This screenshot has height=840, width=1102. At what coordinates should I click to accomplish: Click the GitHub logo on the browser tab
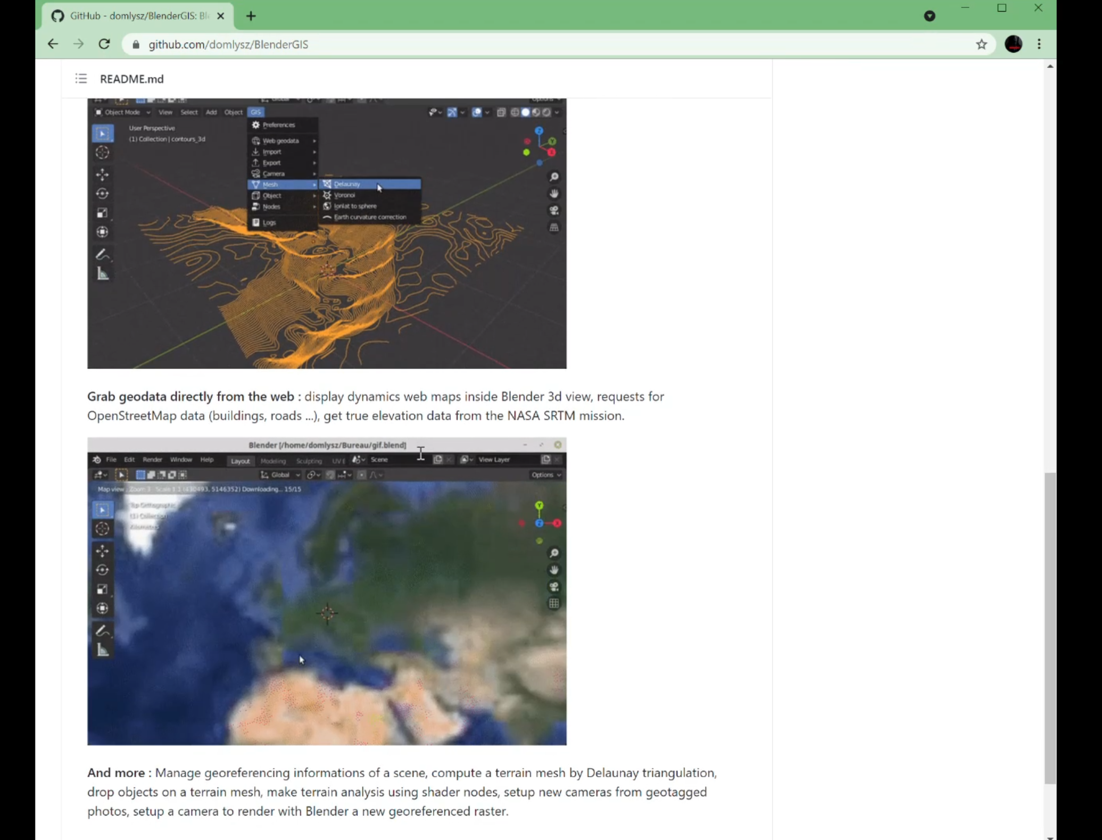pos(57,16)
